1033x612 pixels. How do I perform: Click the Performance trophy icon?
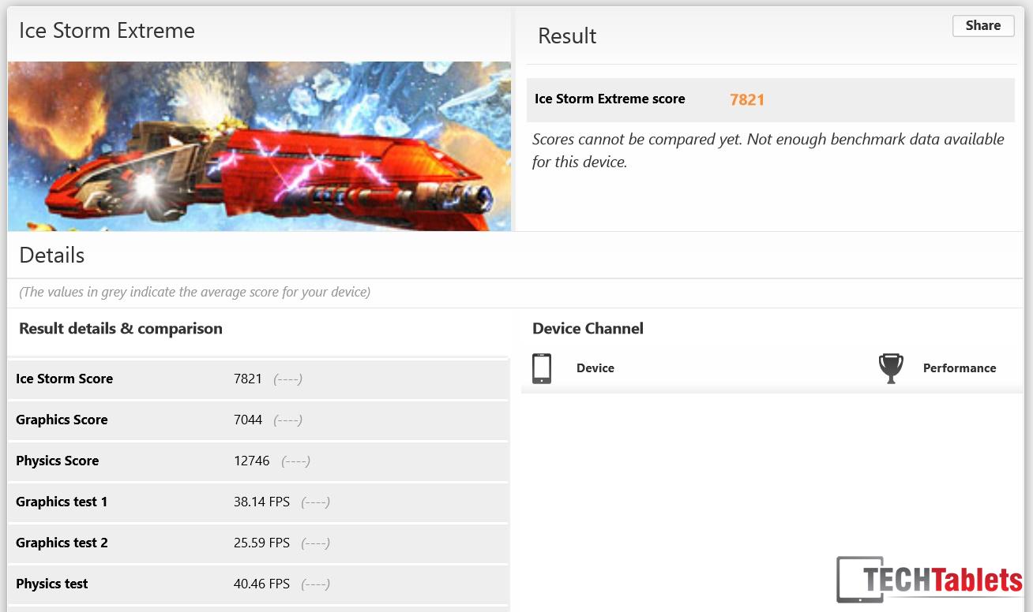point(891,368)
